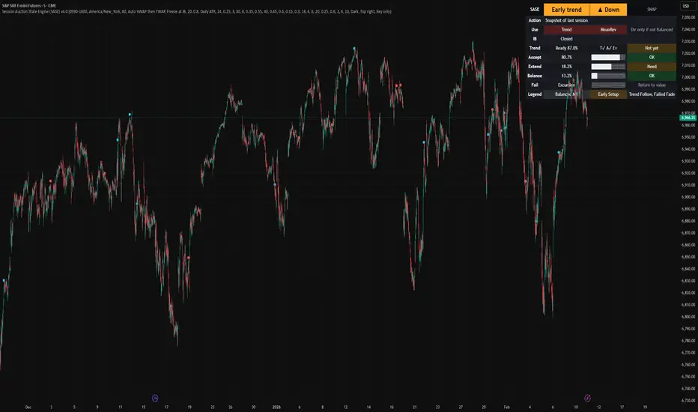Click the green OK cell in Balance row
The image size is (698, 412).
(652, 76)
